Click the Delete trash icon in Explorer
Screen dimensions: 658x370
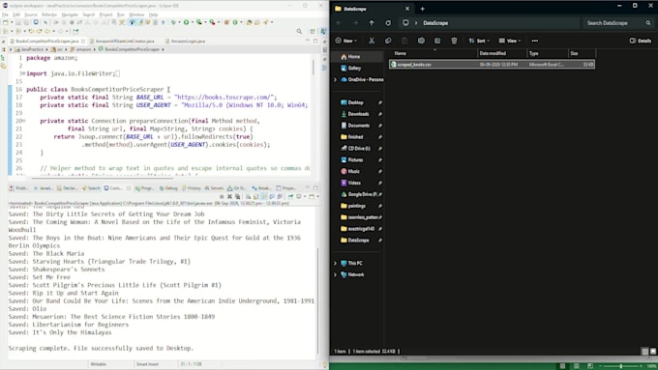(454, 41)
